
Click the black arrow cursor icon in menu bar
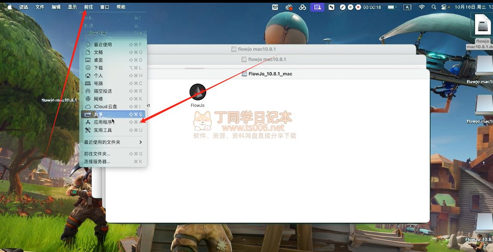[332, 7]
